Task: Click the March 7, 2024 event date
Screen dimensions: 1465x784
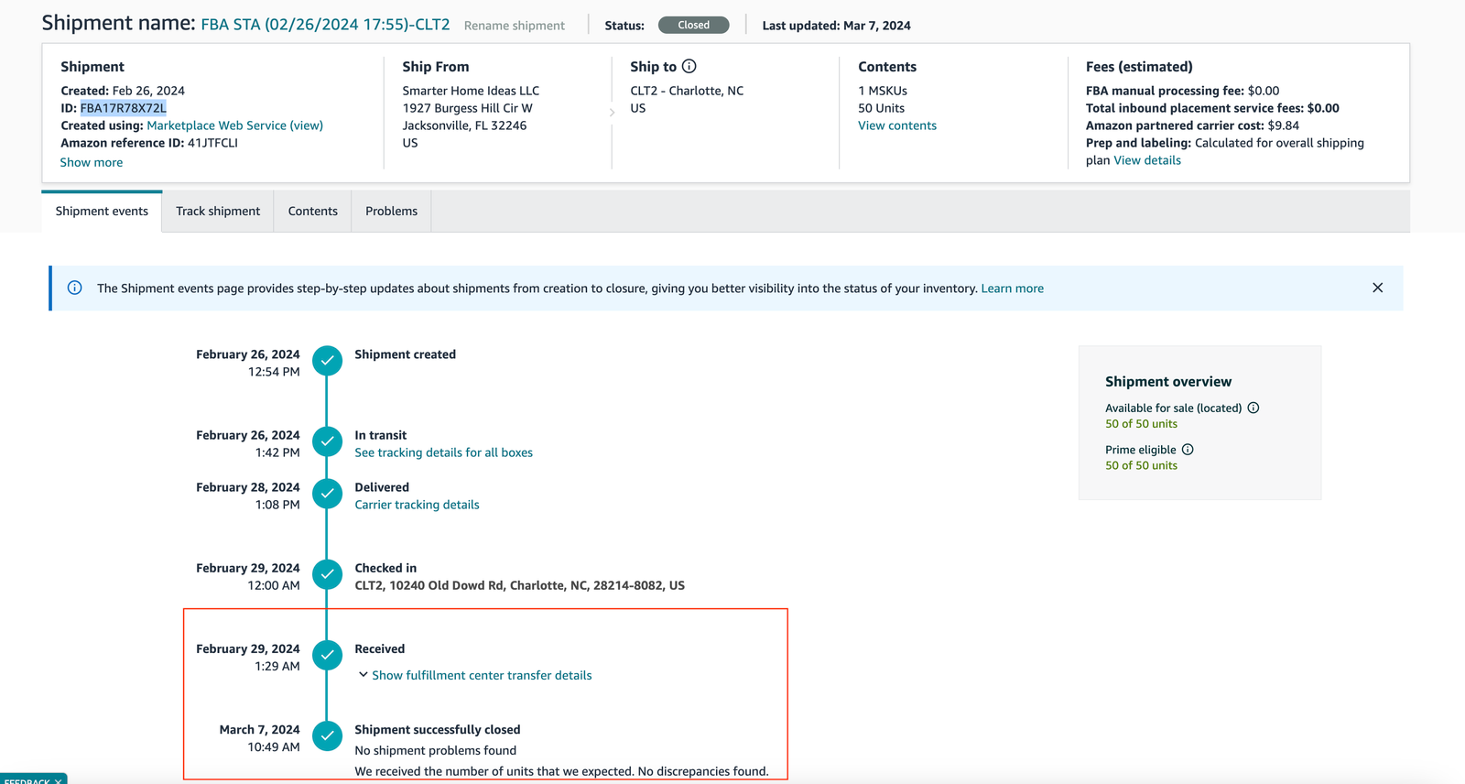Action: (259, 729)
